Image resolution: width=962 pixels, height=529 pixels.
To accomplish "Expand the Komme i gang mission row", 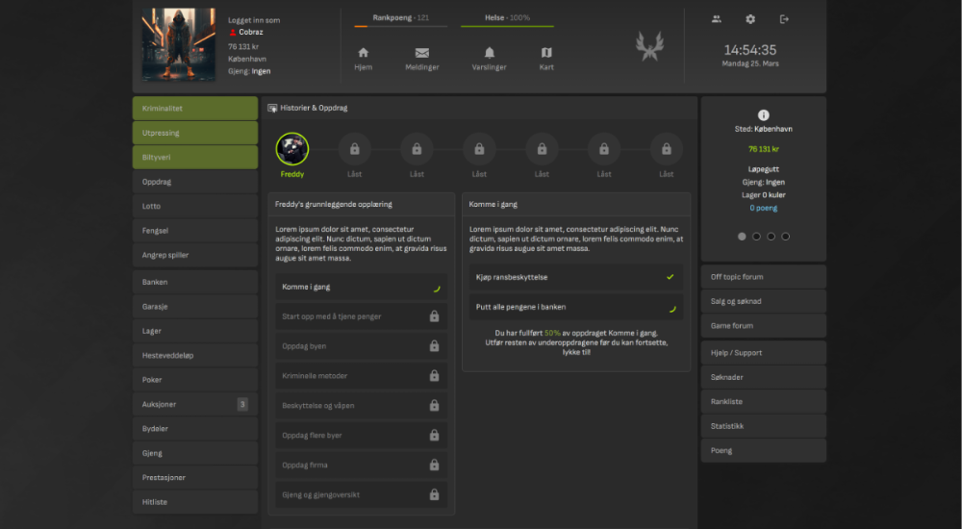I will click(358, 287).
